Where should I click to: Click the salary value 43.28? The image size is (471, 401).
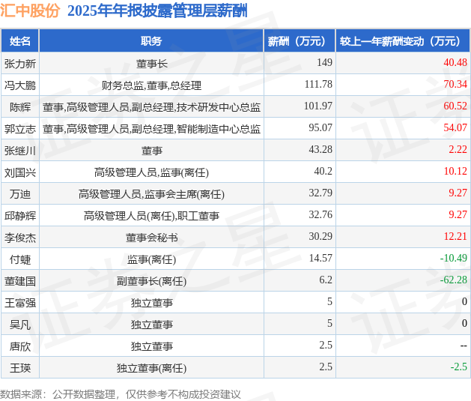pos(320,149)
